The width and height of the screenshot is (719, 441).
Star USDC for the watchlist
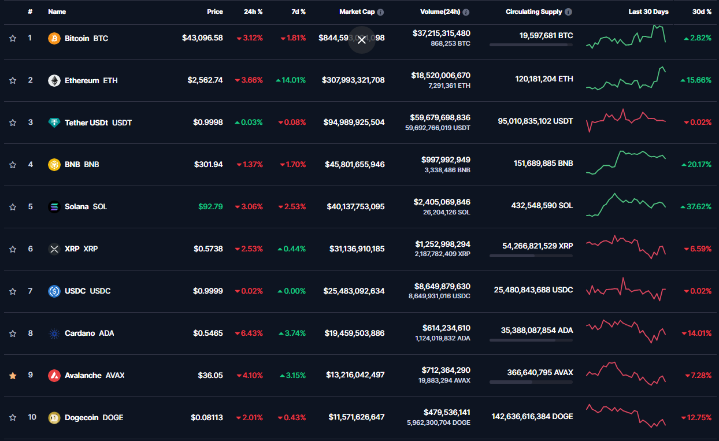[x=13, y=291]
